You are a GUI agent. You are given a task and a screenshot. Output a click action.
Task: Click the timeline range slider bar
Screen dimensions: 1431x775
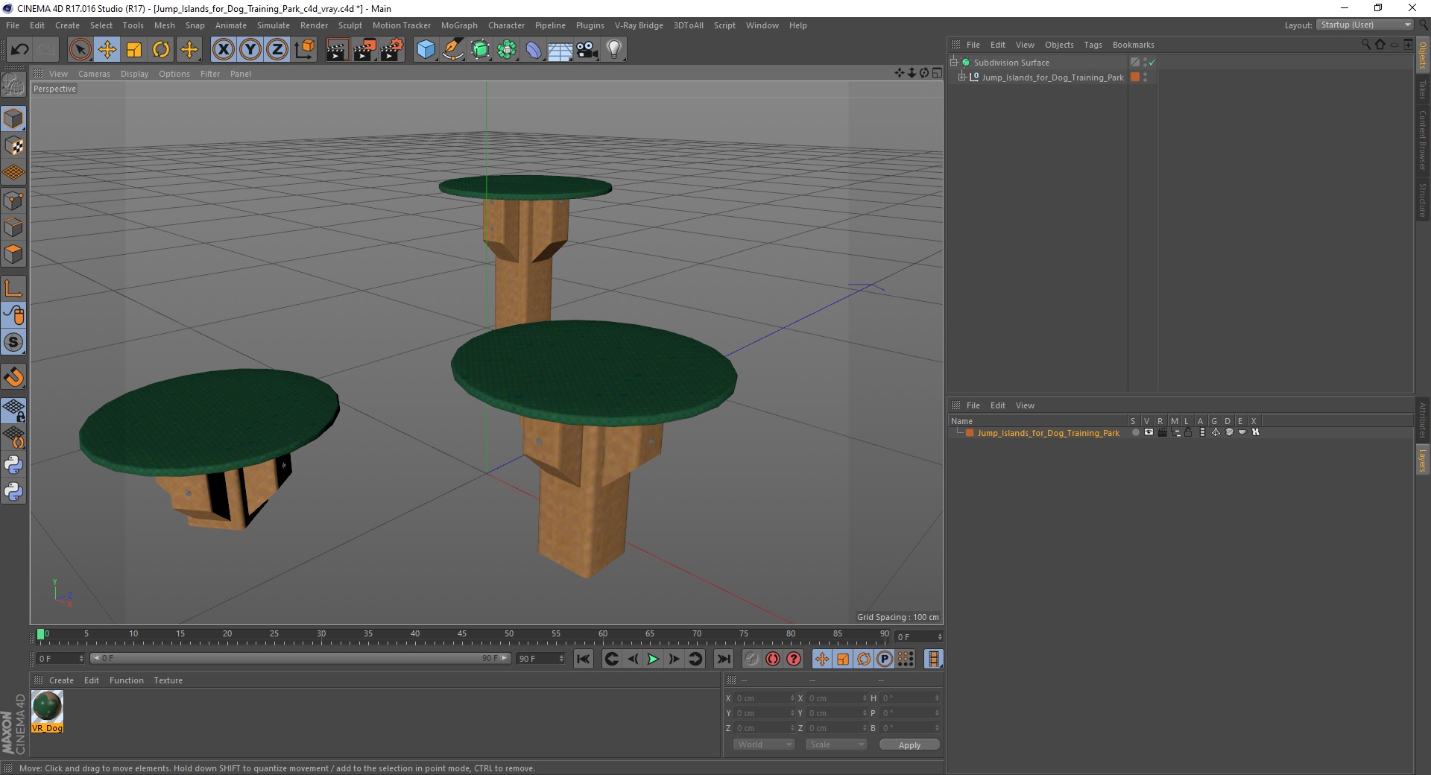pyautogui.click(x=300, y=658)
